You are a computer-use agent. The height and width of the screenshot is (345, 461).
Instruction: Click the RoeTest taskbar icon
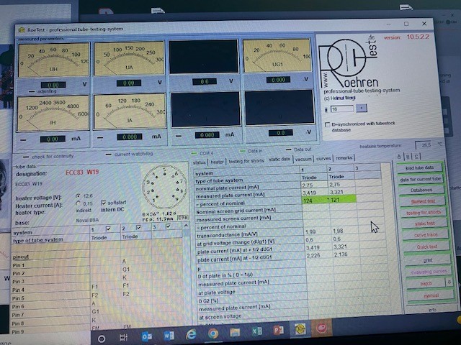(x=300, y=328)
